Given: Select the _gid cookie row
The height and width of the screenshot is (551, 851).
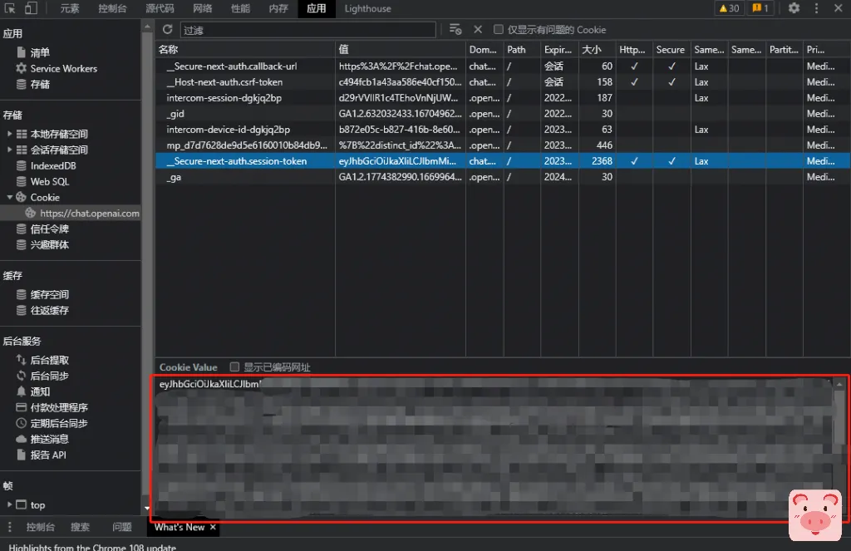Looking at the screenshot, I should click(503, 114).
